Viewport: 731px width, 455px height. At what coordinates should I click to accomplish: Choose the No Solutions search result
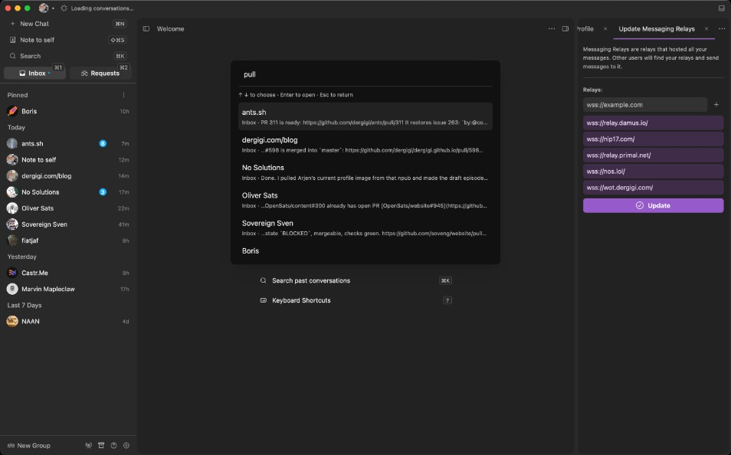point(365,172)
